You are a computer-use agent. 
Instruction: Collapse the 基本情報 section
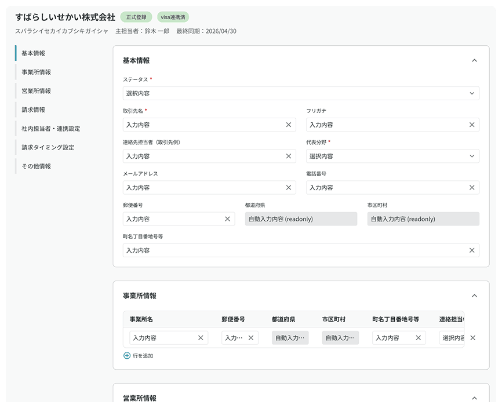[x=474, y=60]
